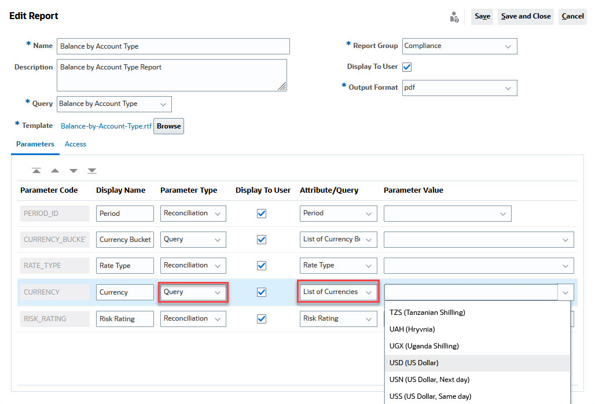The image size is (595, 404).
Task: Click the RATE_TYPE parameter code field
Action: (55, 266)
